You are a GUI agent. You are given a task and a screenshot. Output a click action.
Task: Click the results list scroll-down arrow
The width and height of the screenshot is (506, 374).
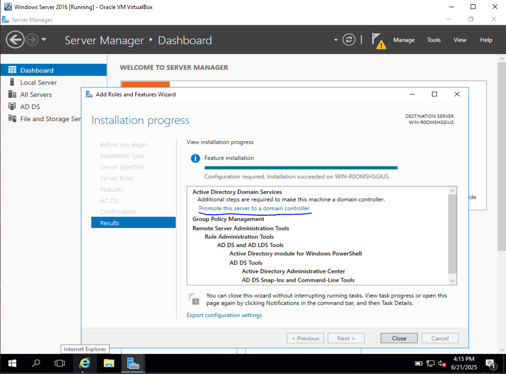coord(452,281)
